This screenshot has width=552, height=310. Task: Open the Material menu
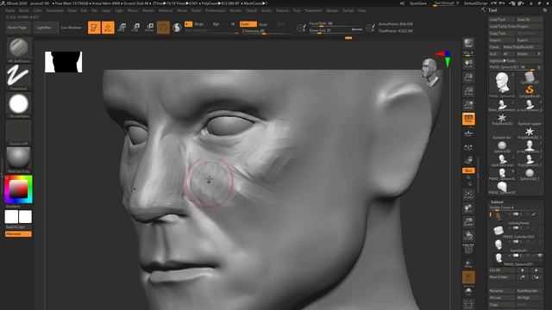tap(166, 10)
